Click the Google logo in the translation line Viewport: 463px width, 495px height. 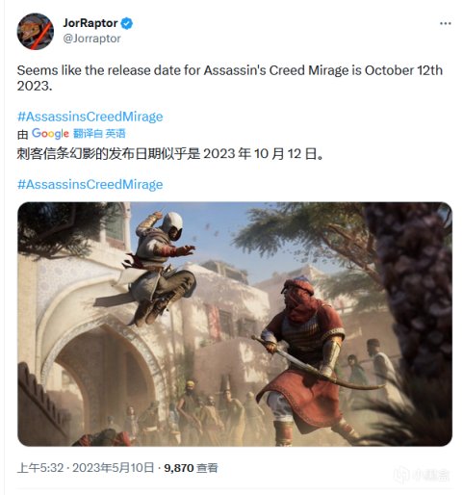(x=50, y=133)
